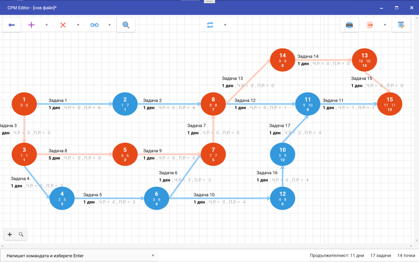Click the 'Задача 5' arrow label
Screen dimensions: 419x262
(93, 195)
